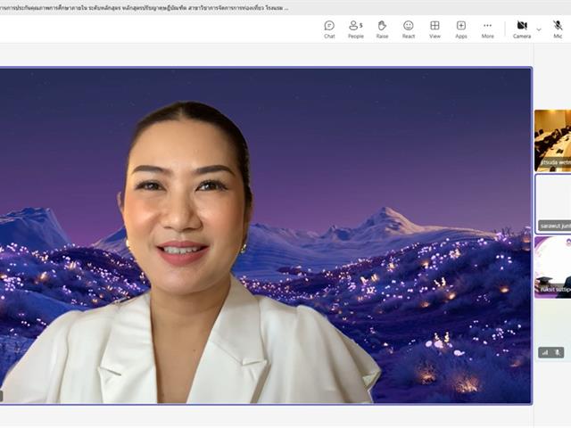
Task: Select the conference room participant thumbnail
Action: [552, 141]
